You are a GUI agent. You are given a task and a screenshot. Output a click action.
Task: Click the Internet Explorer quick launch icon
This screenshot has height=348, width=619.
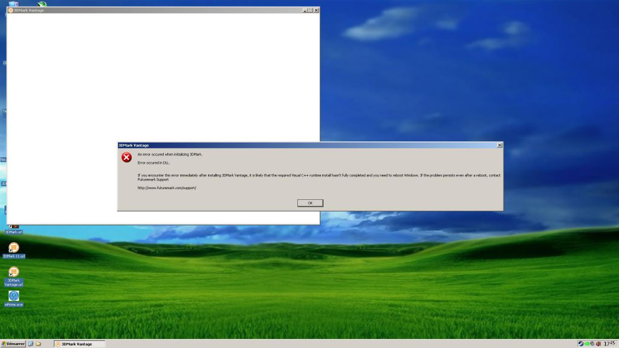[31, 344]
